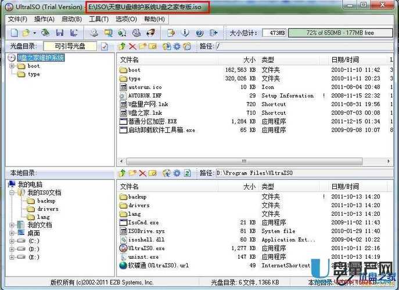Select the UltraISO.exe file in local list
The height and width of the screenshot is (290, 399).
click(x=146, y=248)
